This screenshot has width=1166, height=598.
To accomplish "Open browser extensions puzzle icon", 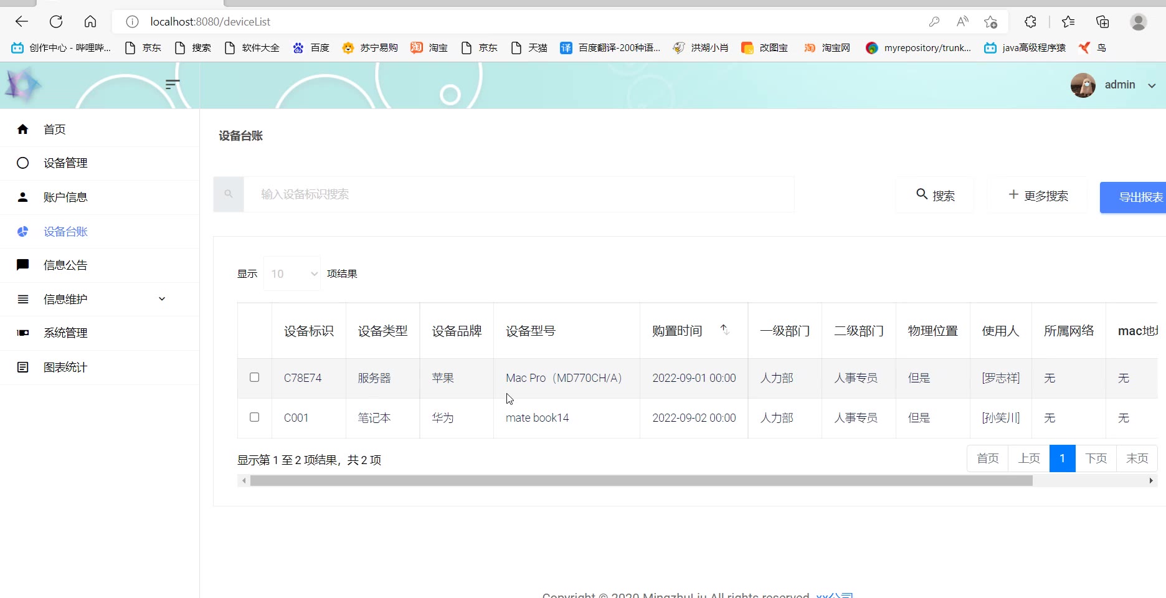I will tap(1030, 22).
